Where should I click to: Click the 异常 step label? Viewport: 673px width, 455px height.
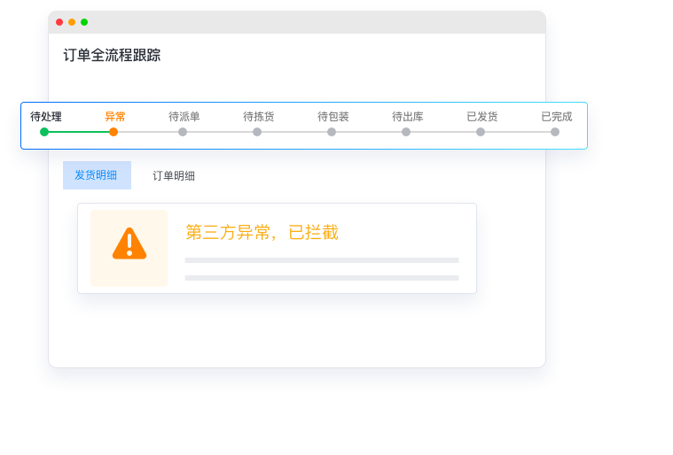tap(115, 117)
